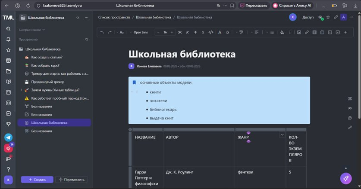This screenshot has height=189, width=361.
Task: Add page to favorites with header star
Action: click(x=328, y=17)
